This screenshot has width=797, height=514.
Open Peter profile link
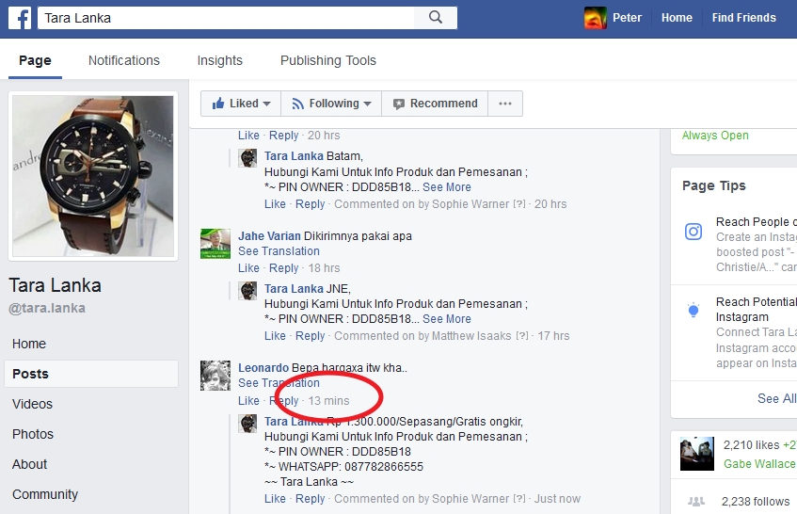pos(627,18)
